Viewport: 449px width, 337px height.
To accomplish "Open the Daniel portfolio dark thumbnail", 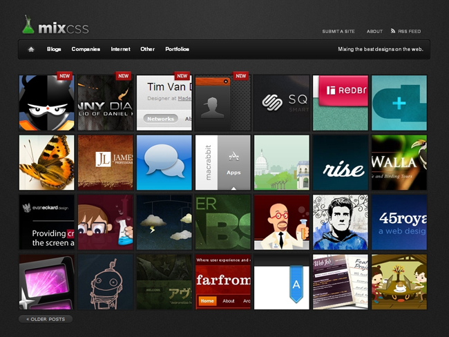I will [106, 103].
